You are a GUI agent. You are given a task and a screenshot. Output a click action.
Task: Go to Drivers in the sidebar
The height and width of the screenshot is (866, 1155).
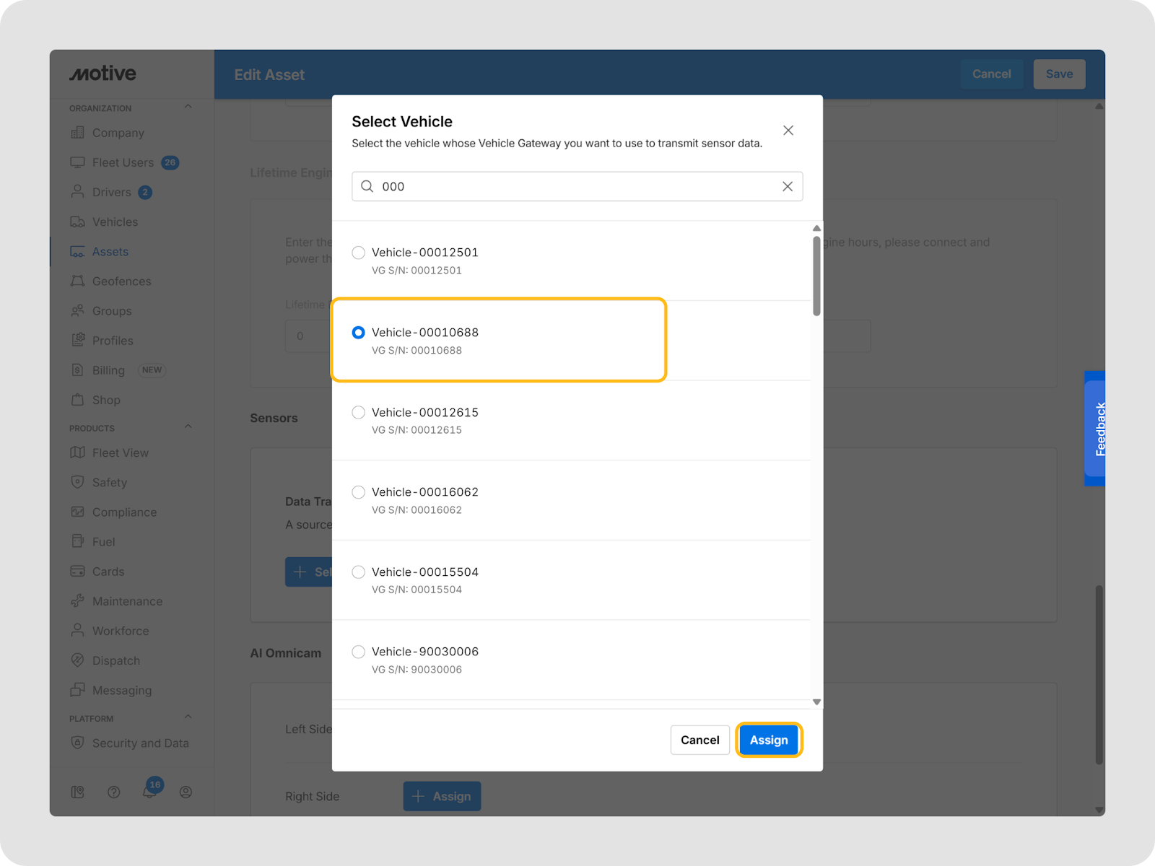(x=111, y=192)
